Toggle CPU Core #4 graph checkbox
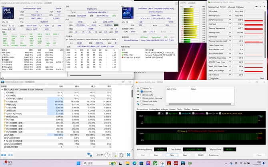268x167 pixels. 207,114
